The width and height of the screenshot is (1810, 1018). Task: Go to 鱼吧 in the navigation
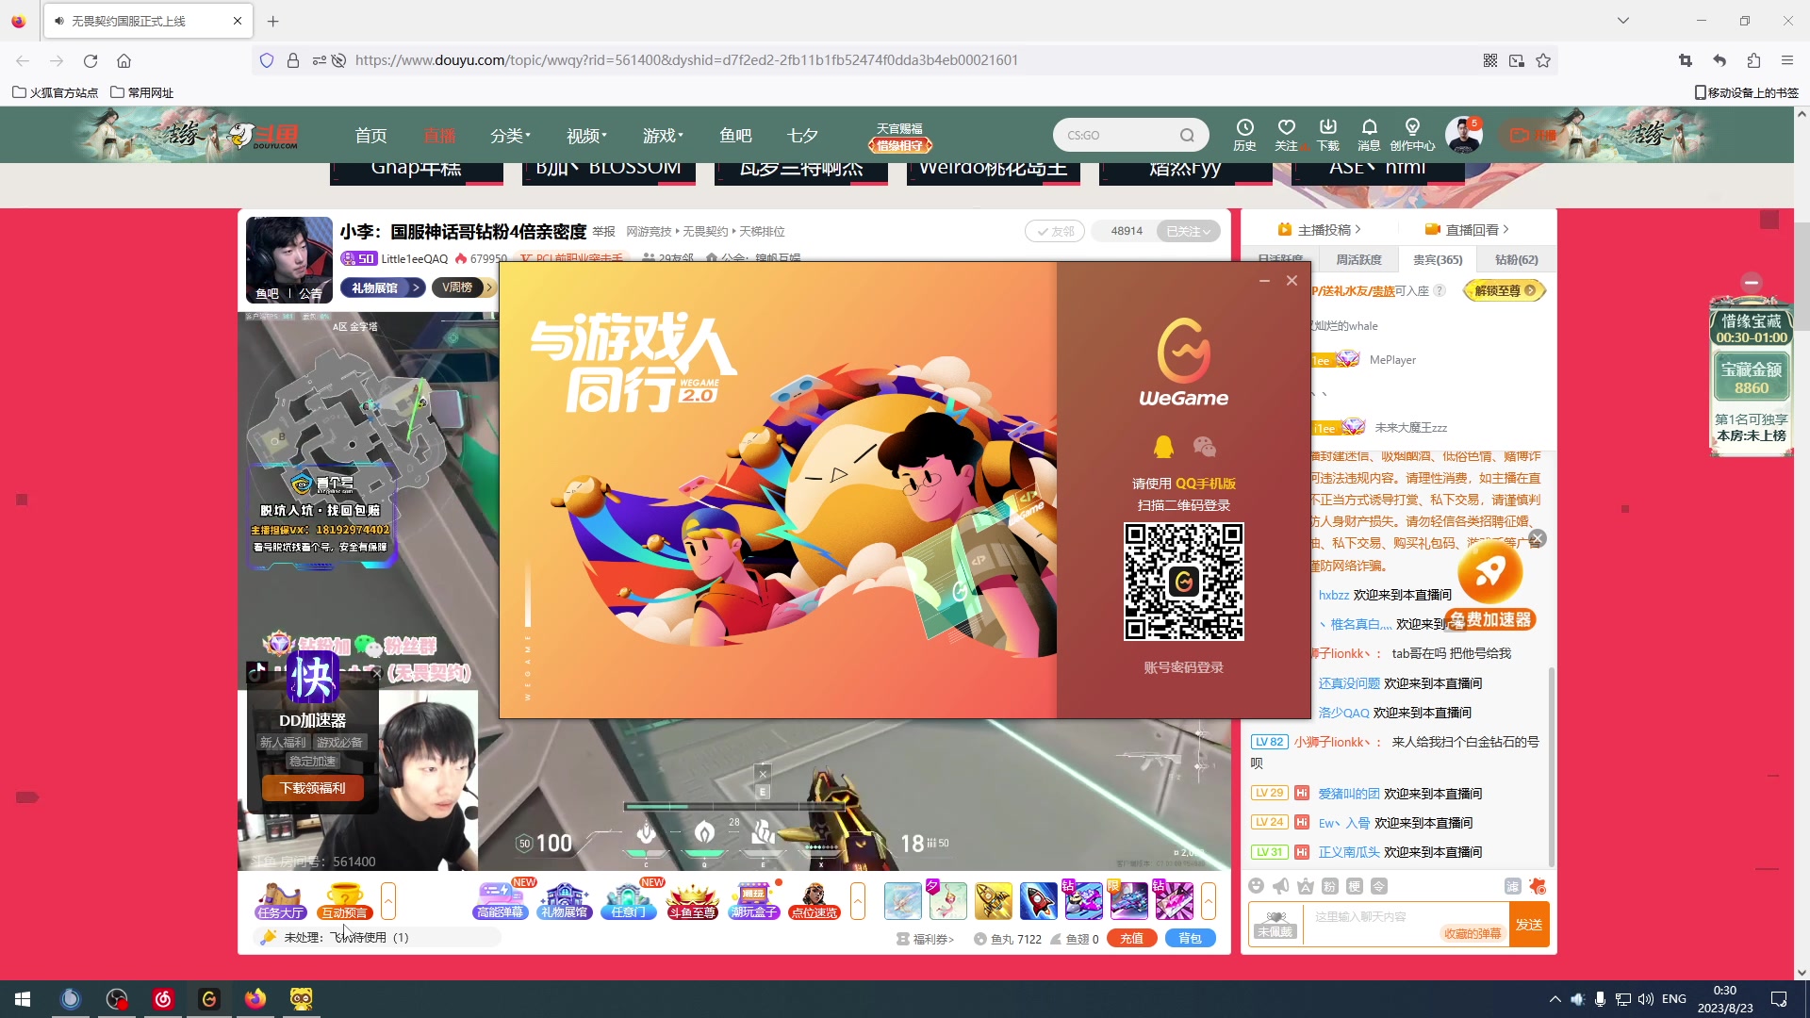click(735, 135)
